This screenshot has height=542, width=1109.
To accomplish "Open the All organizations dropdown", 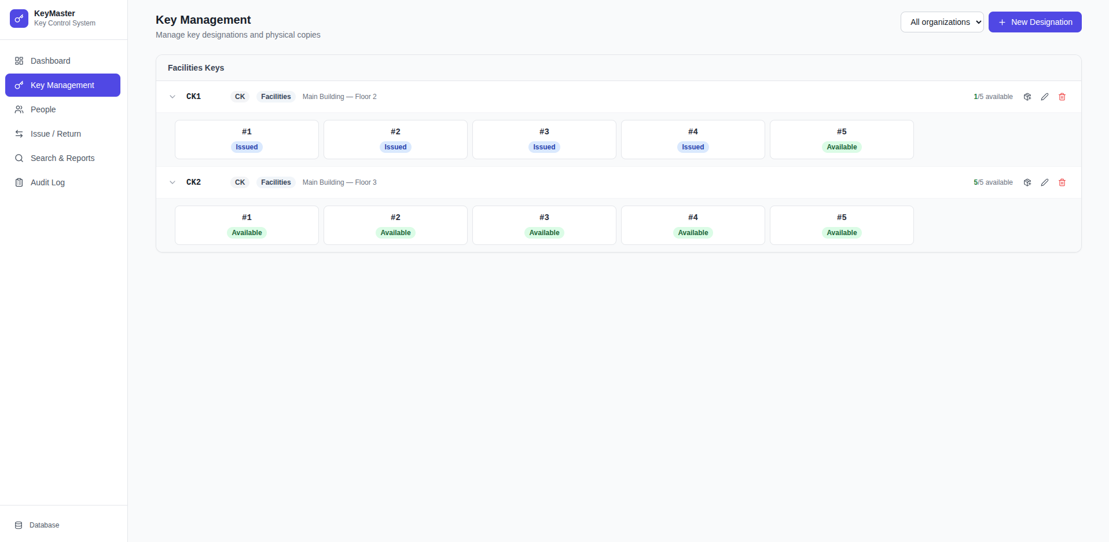I will [x=942, y=22].
